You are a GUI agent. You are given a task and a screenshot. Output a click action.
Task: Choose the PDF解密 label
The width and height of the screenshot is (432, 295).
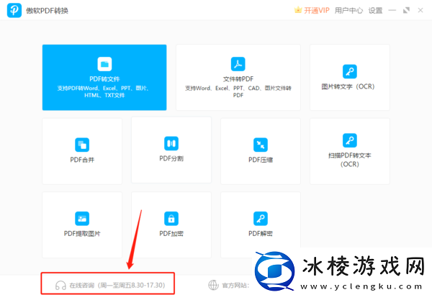pyautogui.click(x=261, y=234)
